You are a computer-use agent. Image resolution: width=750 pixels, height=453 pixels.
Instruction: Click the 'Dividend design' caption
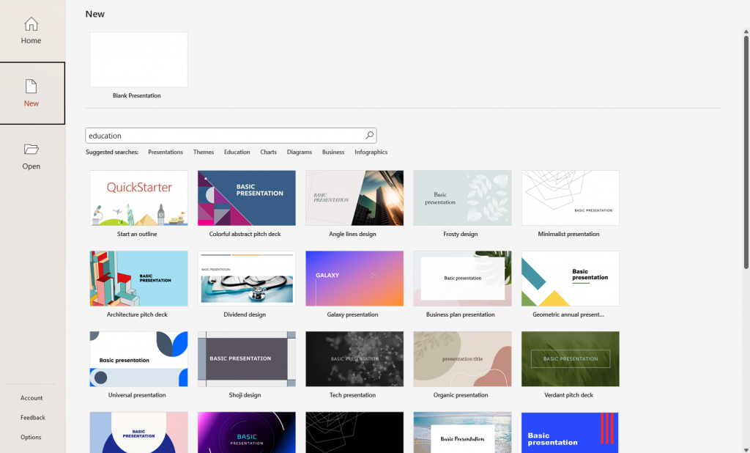(x=245, y=314)
